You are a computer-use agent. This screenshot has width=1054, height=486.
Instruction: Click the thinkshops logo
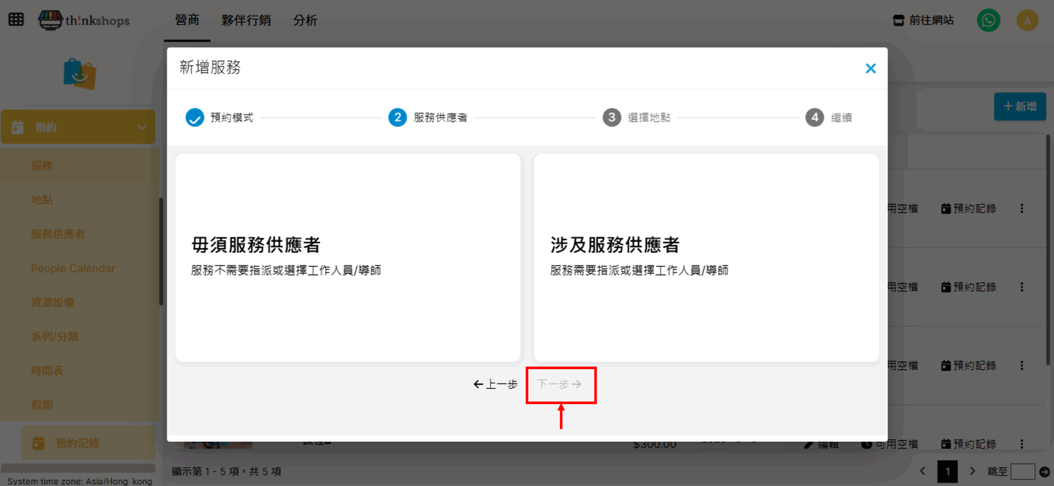(84, 20)
